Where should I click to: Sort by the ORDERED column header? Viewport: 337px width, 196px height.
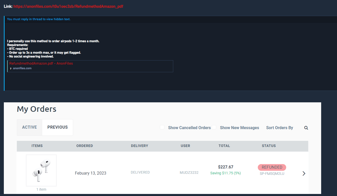pos(85,146)
